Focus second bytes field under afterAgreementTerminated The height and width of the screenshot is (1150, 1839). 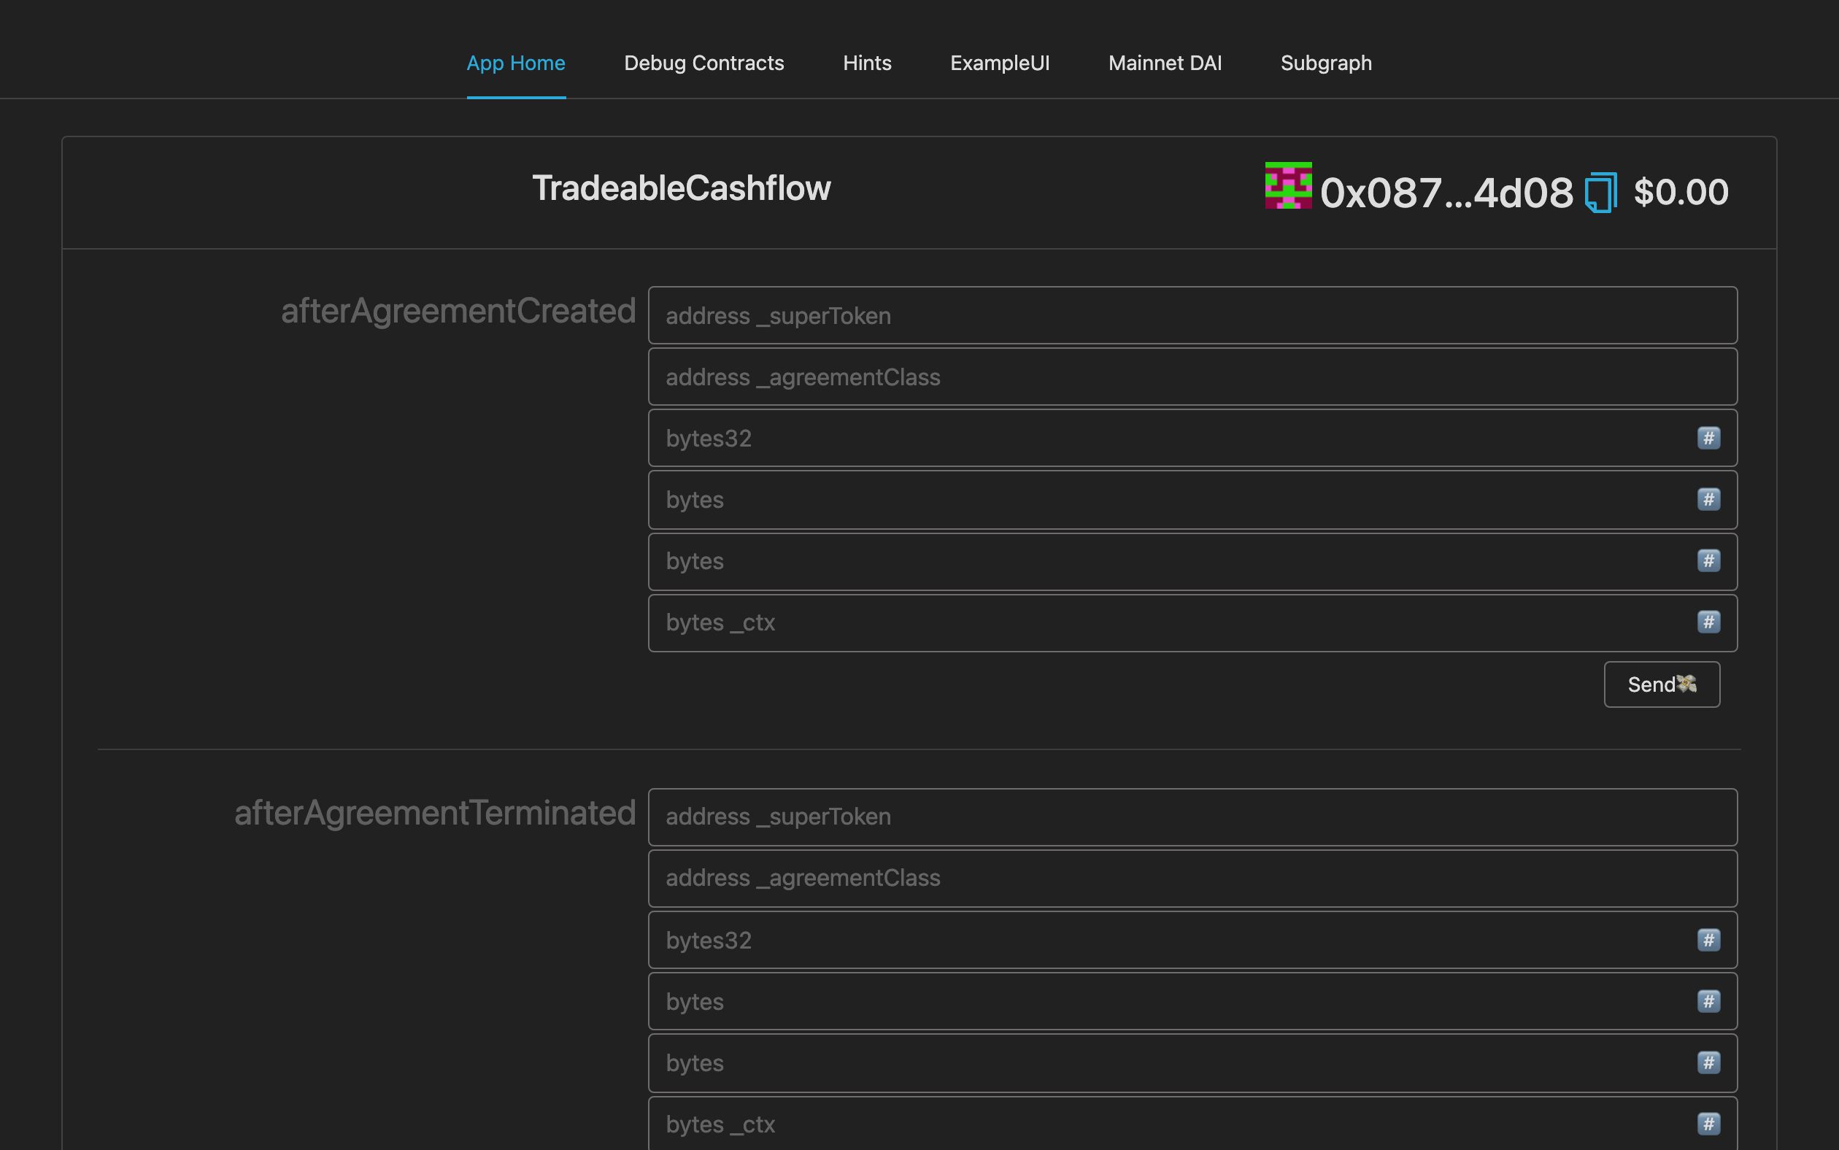pyautogui.click(x=1192, y=1063)
